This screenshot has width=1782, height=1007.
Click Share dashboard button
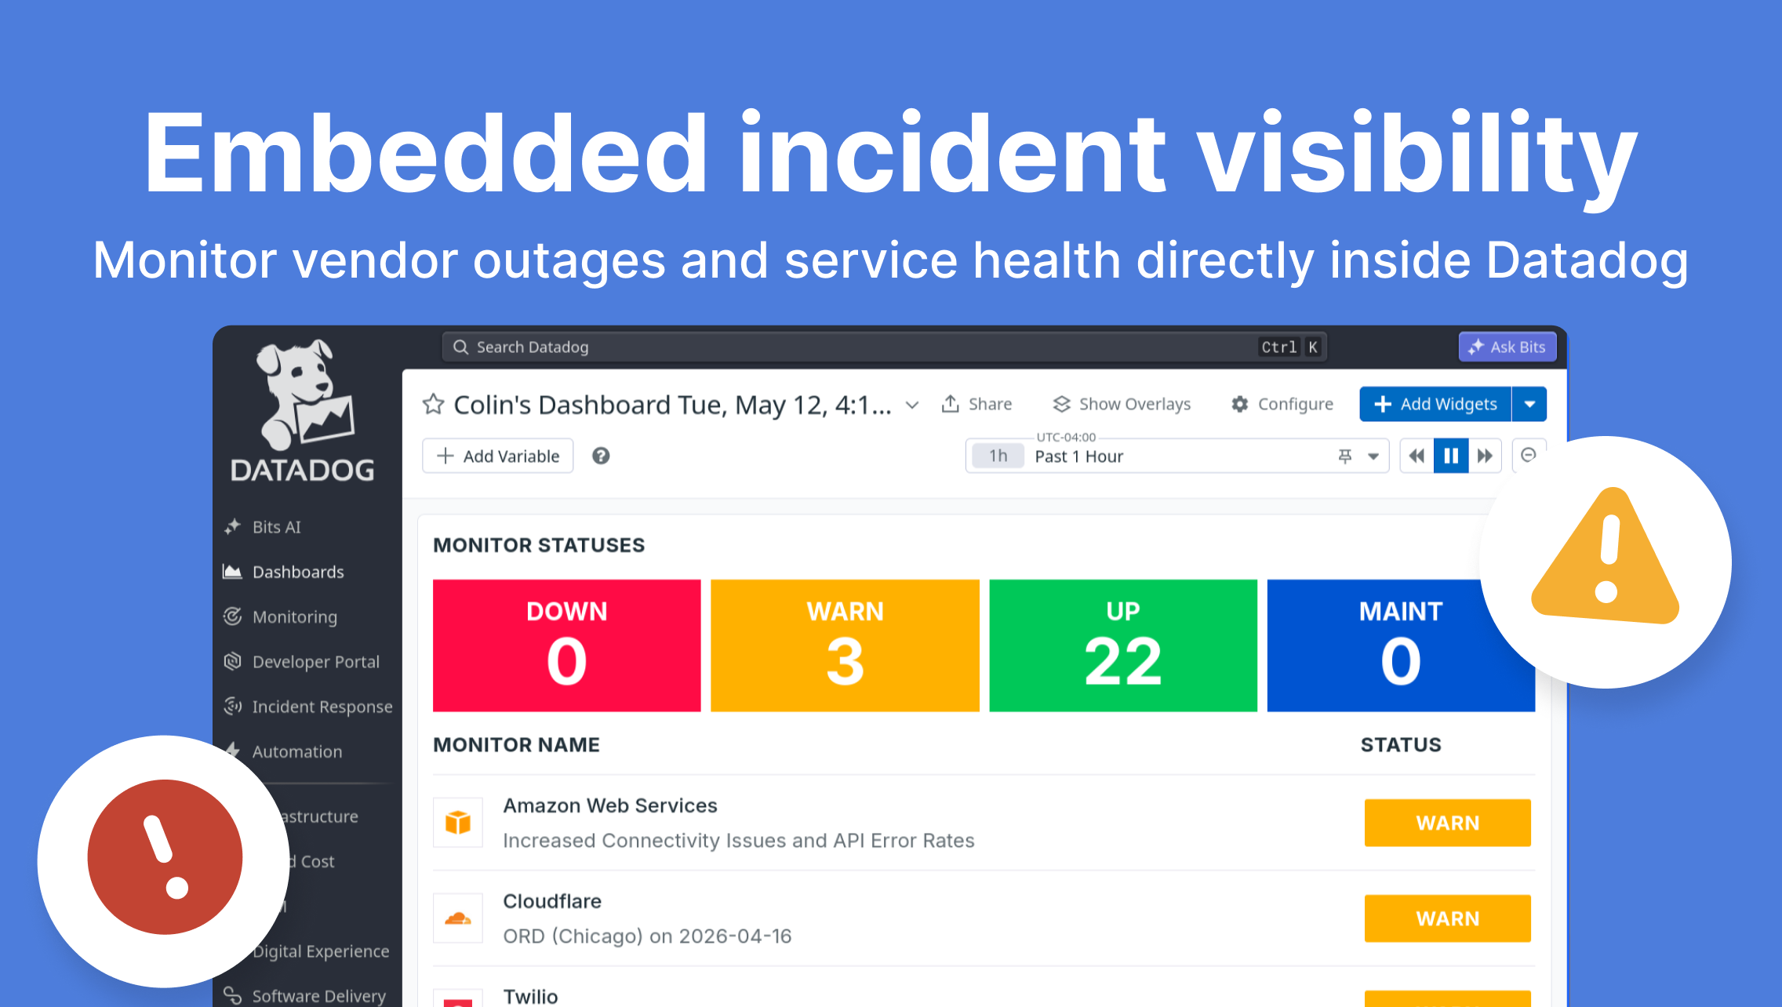point(977,404)
